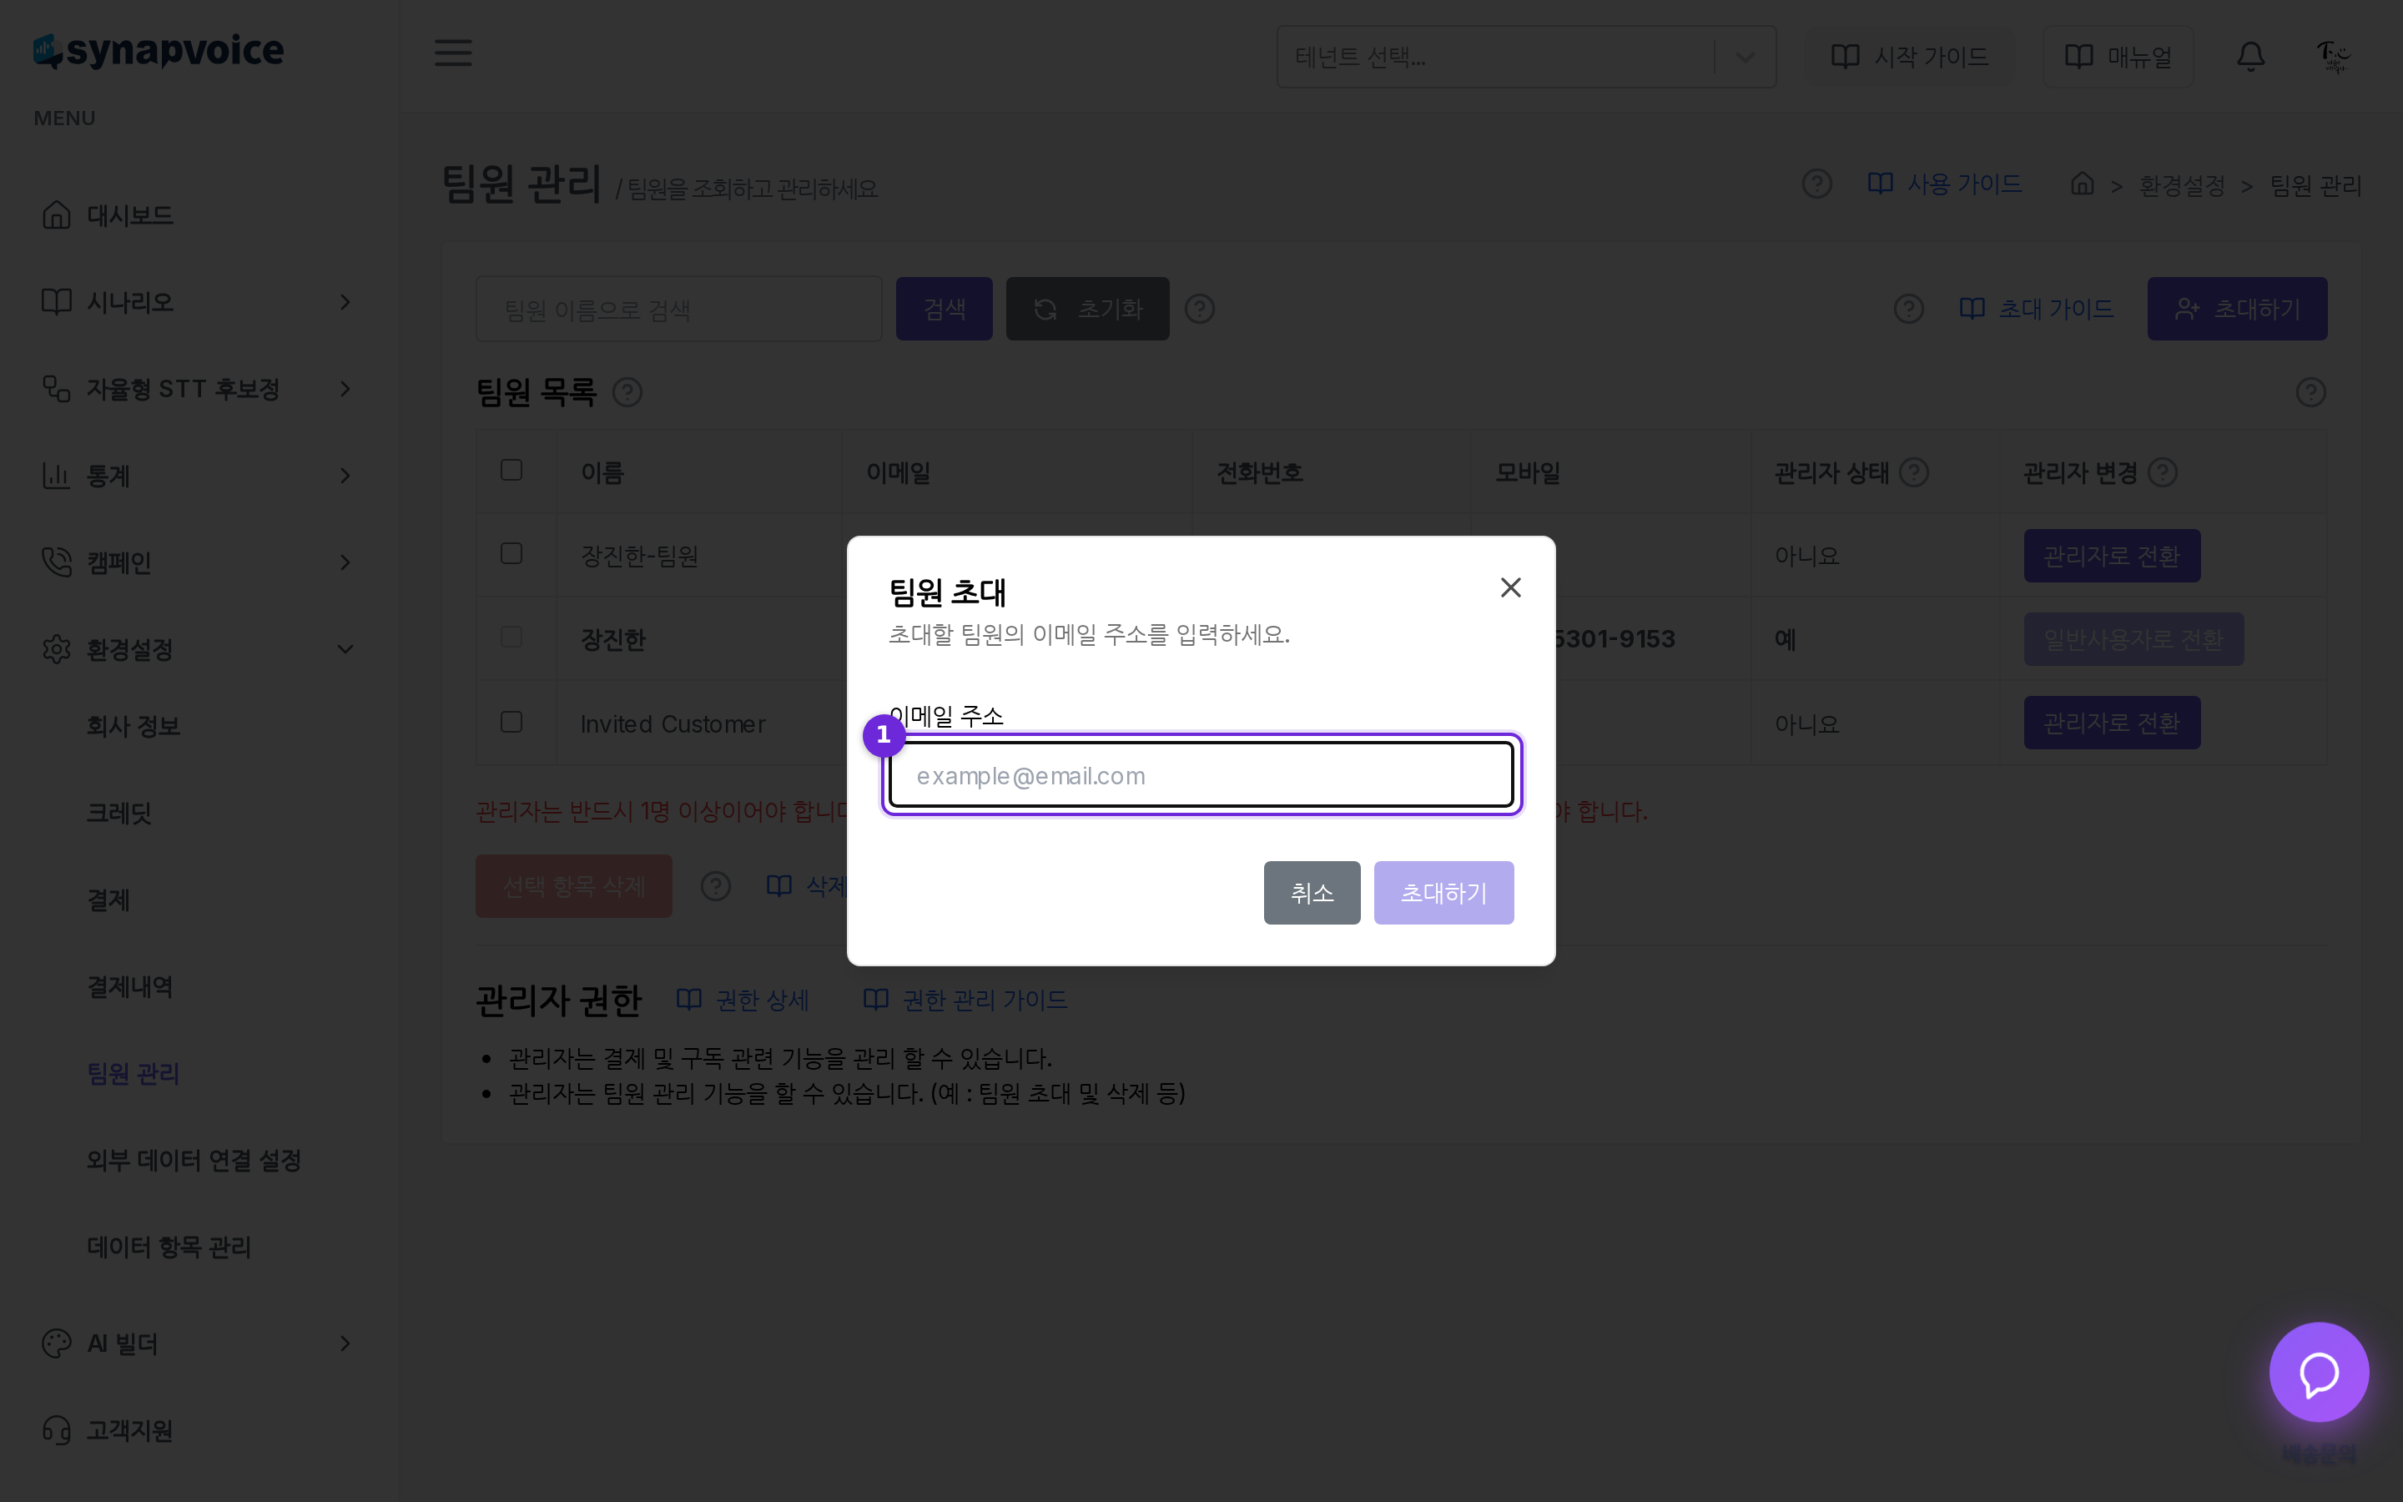Select 크레딧 submenu item
2403x1502 pixels.
(x=118, y=813)
